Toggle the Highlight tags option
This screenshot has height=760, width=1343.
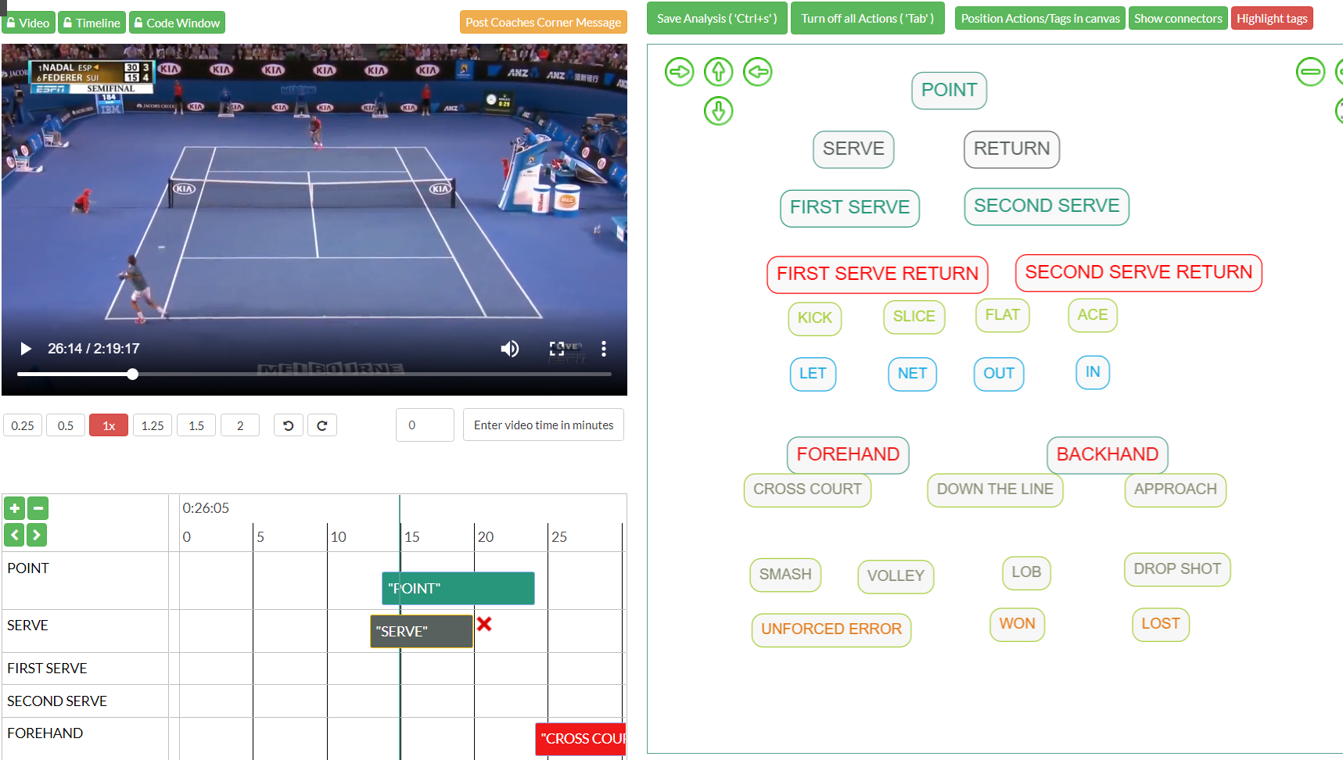click(1272, 17)
